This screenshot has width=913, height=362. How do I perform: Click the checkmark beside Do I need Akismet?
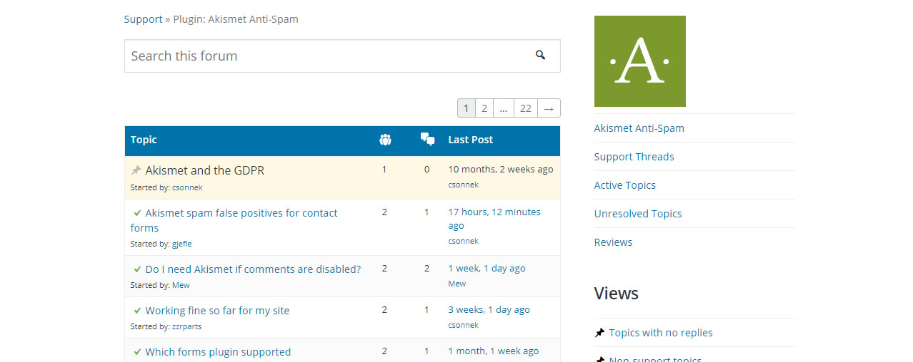pyautogui.click(x=137, y=269)
